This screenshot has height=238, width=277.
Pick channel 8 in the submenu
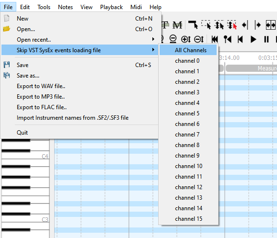188,145
